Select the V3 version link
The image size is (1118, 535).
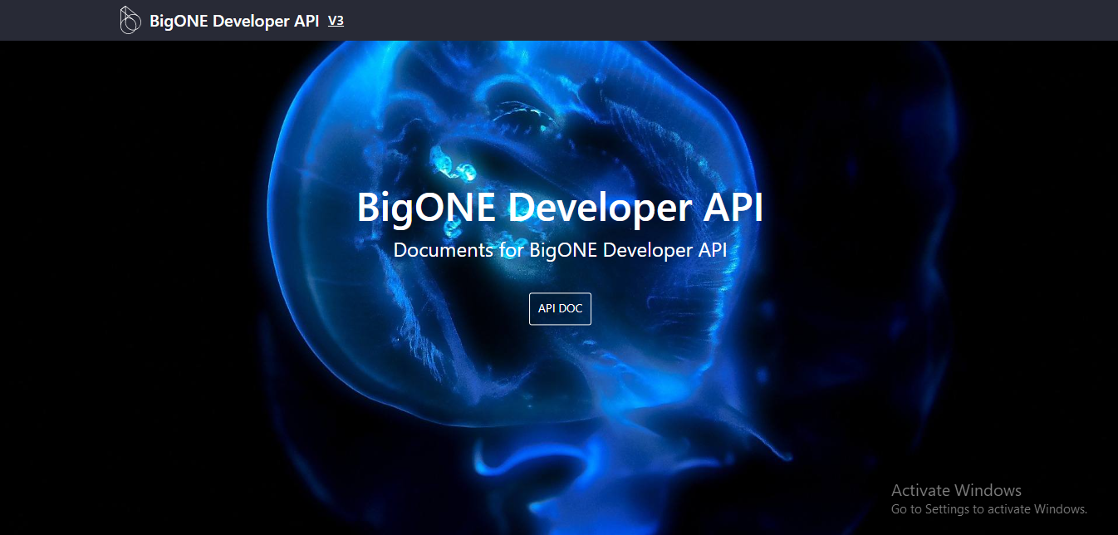[x=336, y=21]
